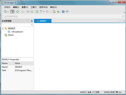Screen dimensions: 126x95
Task: Open the feedback speech bubble icon
Action: [67, 12]
